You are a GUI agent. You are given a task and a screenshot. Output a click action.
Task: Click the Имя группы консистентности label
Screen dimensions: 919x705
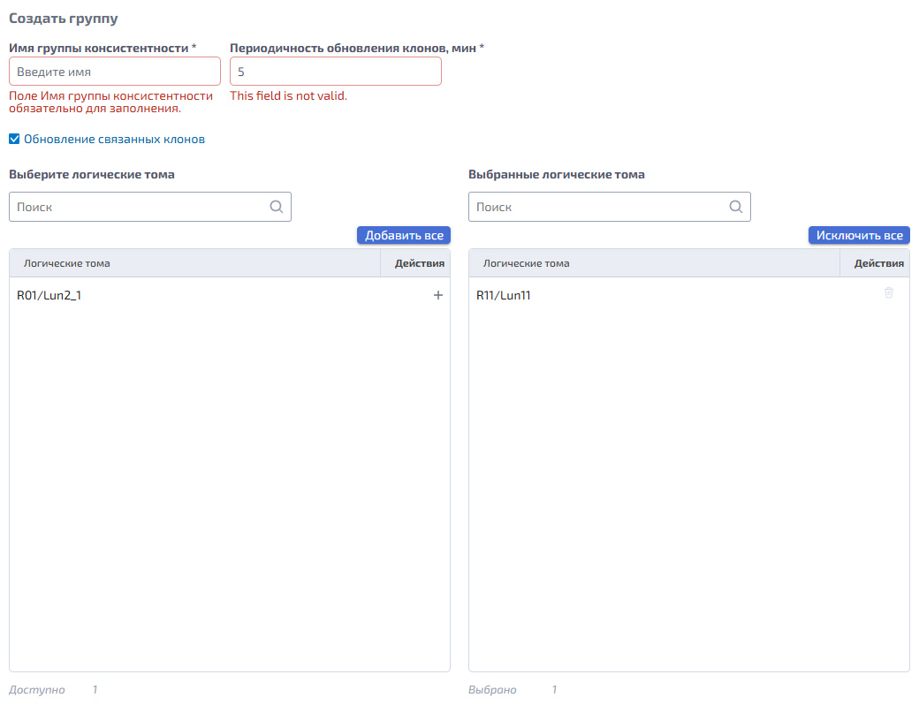click(103, 48)
